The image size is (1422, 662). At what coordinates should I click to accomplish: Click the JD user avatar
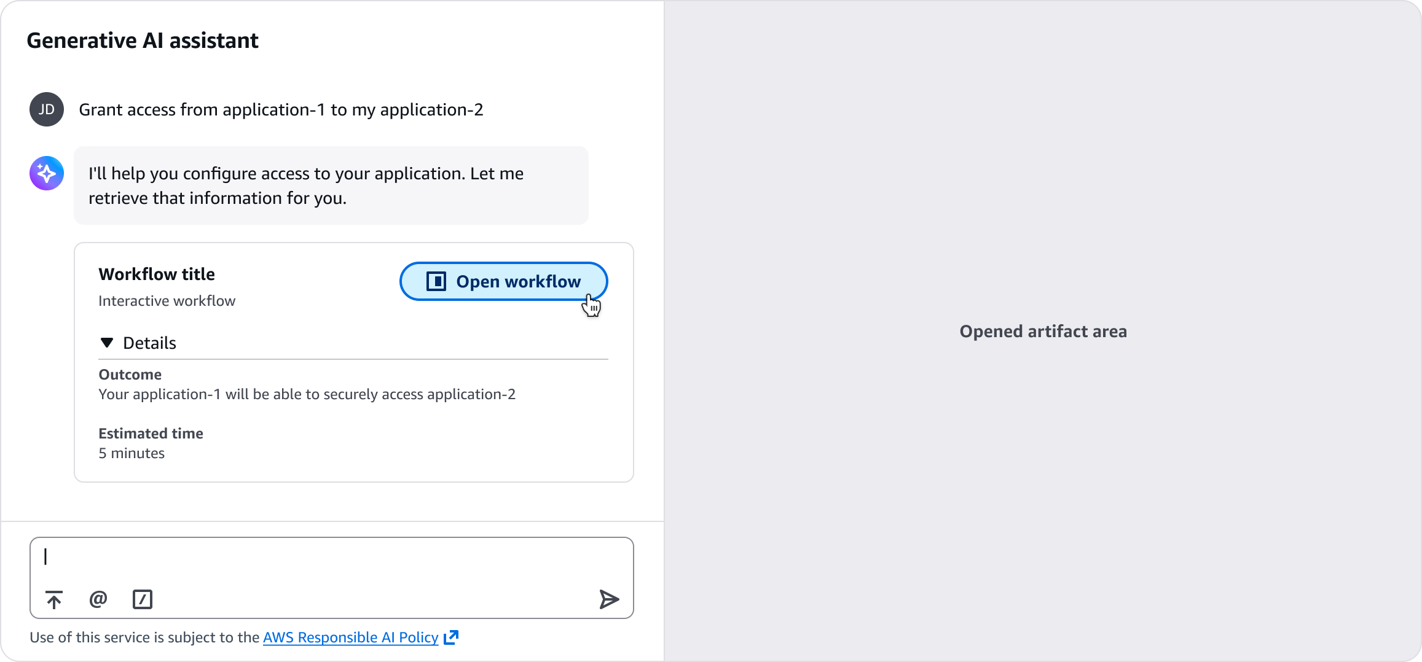(x=47, y=109)
